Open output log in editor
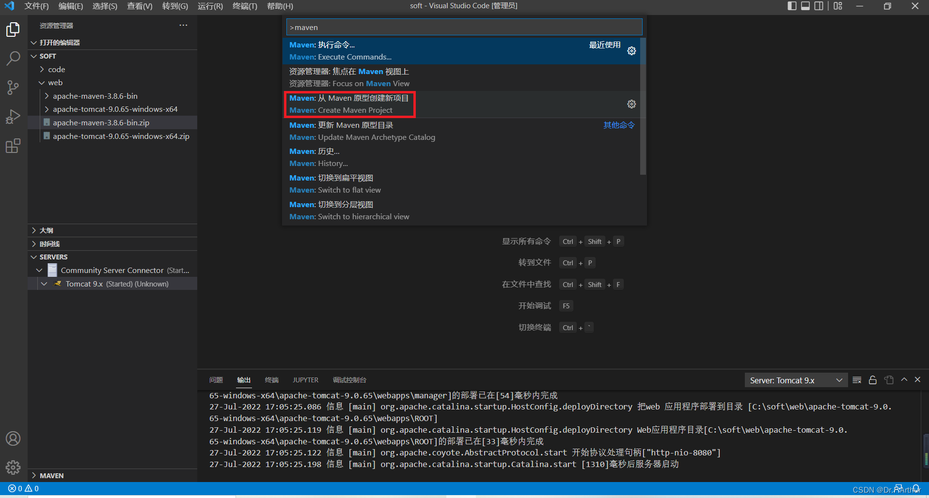This screenshot has height=498, width=929. (x=889, y=380)
